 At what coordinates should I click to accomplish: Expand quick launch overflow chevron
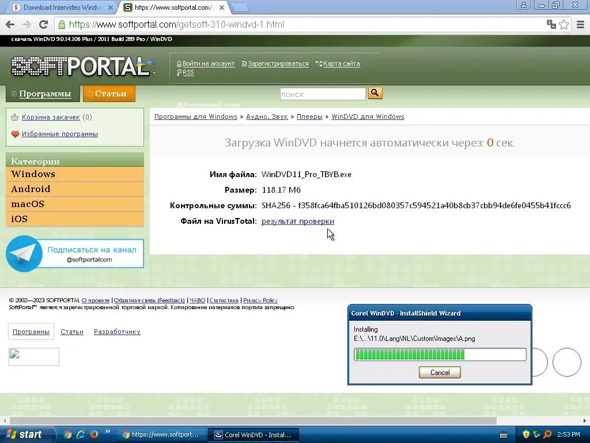point(107,431)
